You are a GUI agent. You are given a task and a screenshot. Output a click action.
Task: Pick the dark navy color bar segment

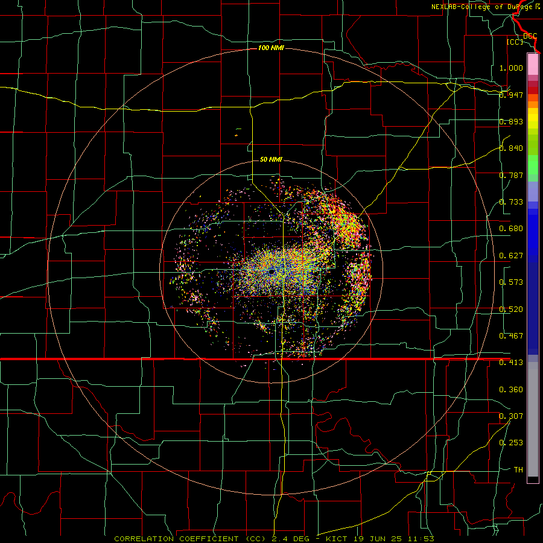click(x=533, y=305)
